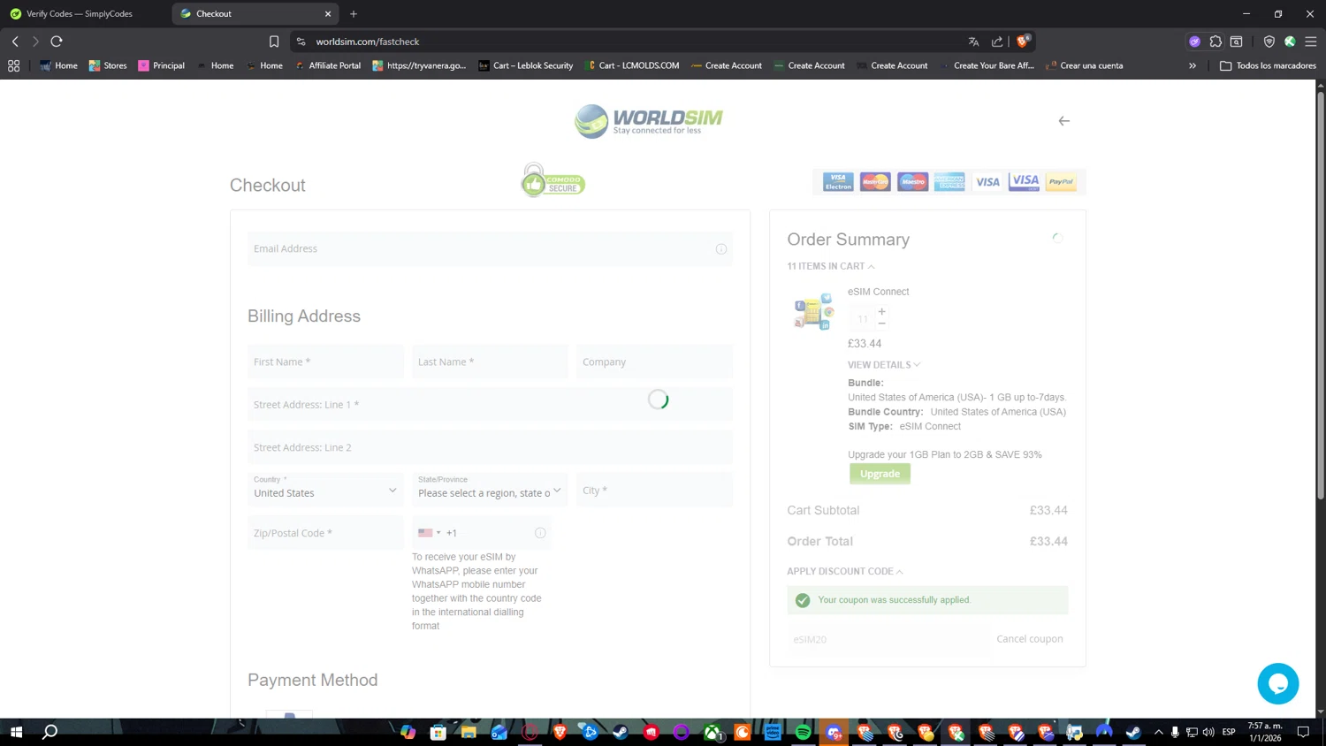
Task: Open the phone country code flag dropdown
Action: point(430,533)
